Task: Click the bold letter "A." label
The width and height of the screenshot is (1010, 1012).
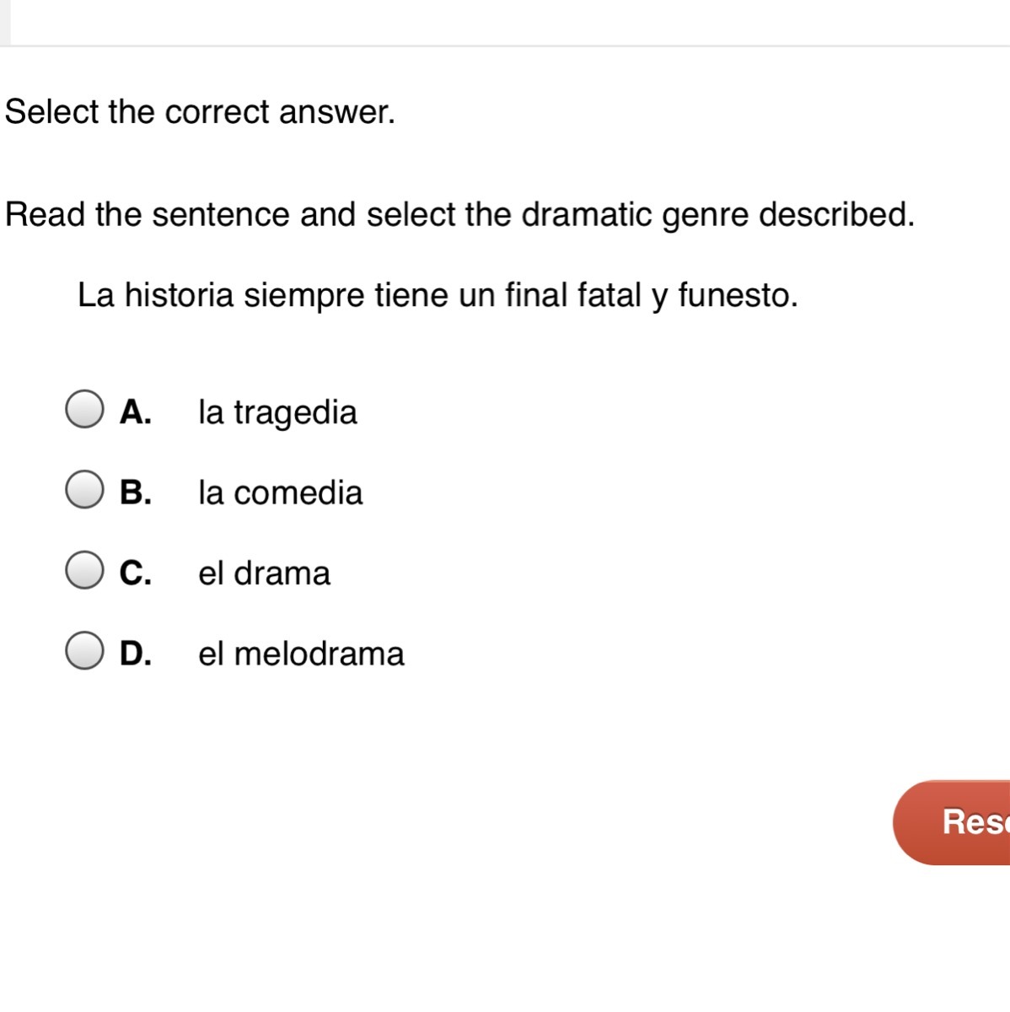Action: pyautogui.click(x=136, y=412)
